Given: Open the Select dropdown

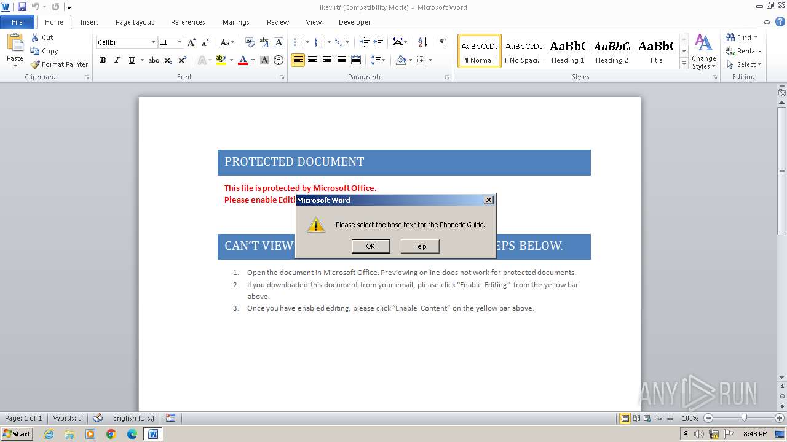Looking at the screenshot, I should click(744, 64).
